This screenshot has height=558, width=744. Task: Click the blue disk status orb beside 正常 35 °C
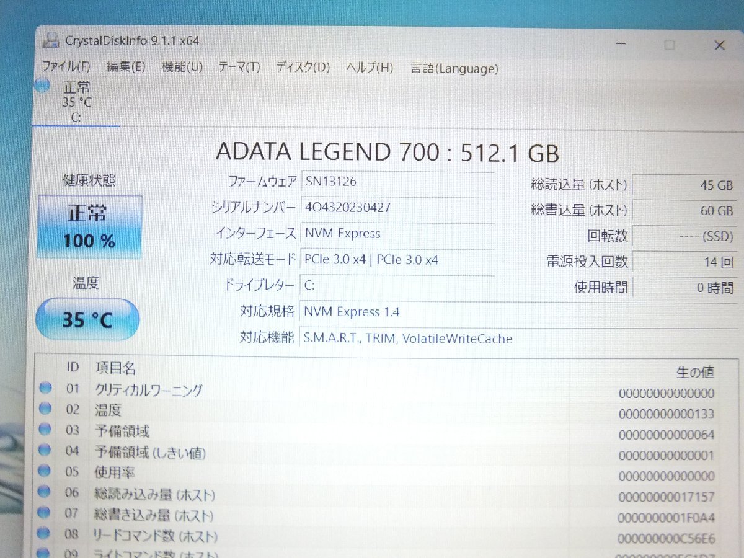pos(42,86)
